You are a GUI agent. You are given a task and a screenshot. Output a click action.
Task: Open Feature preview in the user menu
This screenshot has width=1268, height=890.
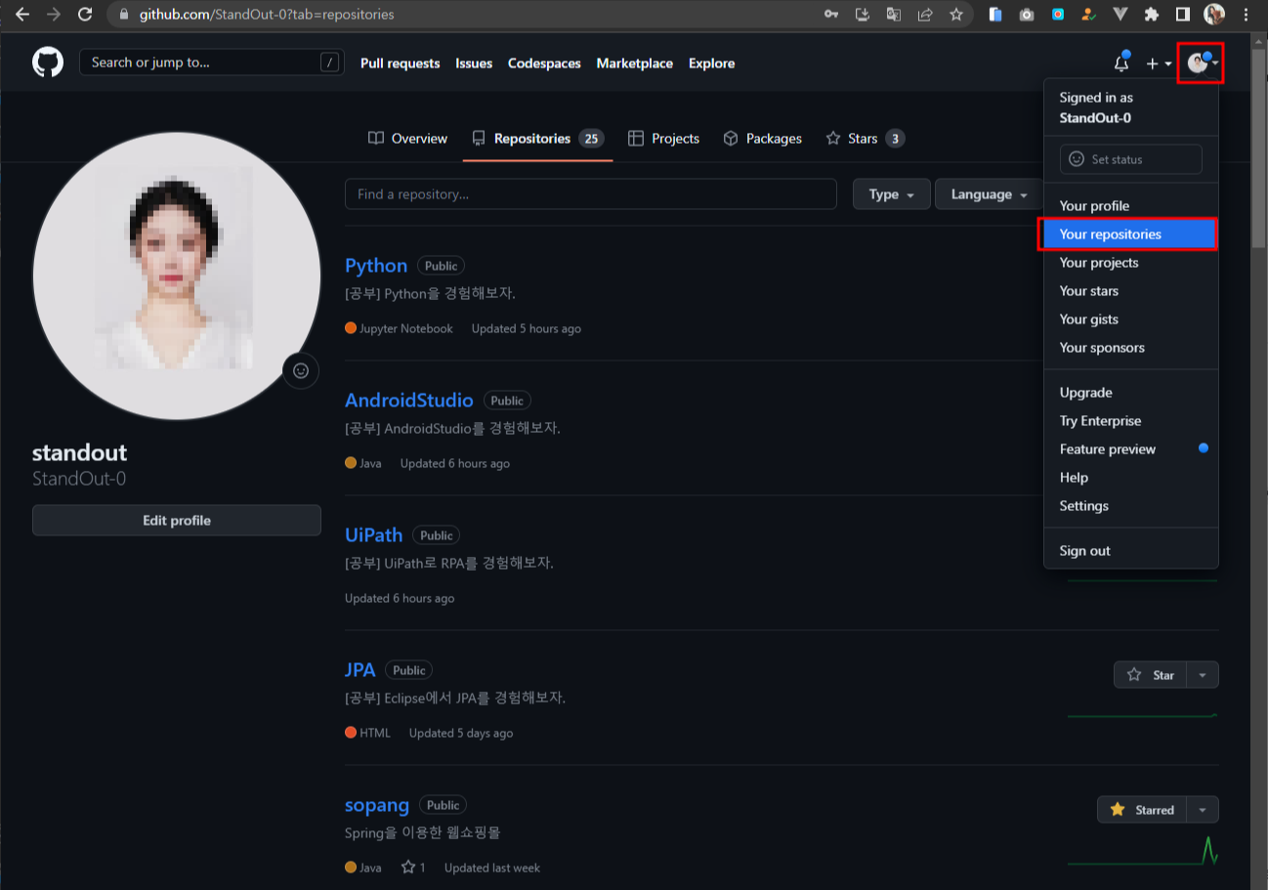[x=1131, y=449]
